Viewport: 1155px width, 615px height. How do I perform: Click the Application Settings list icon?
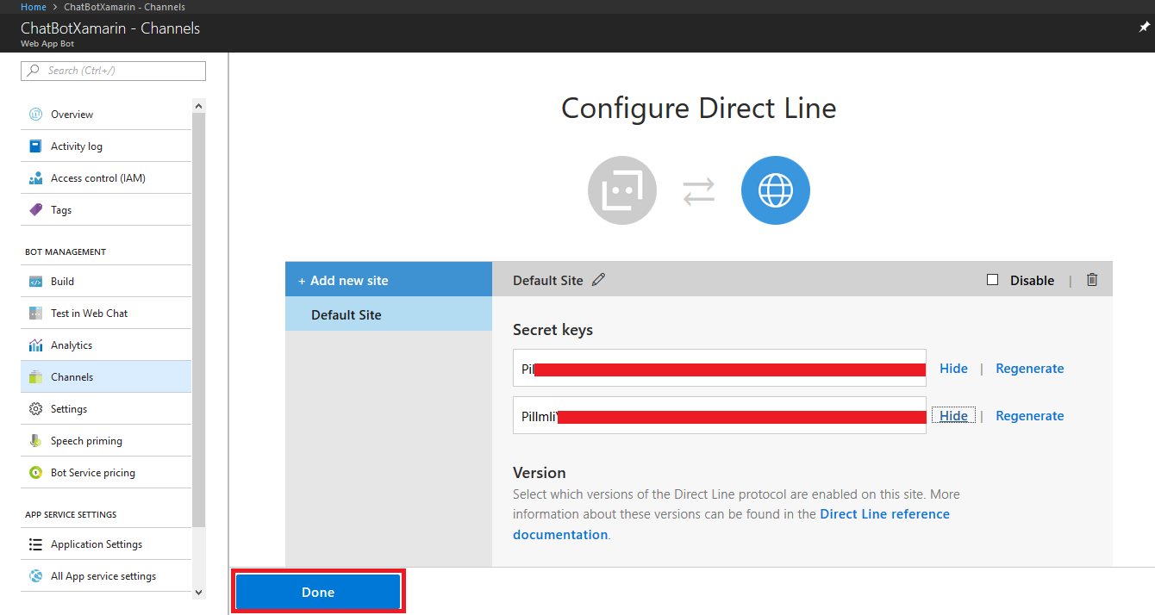(35, 544)
